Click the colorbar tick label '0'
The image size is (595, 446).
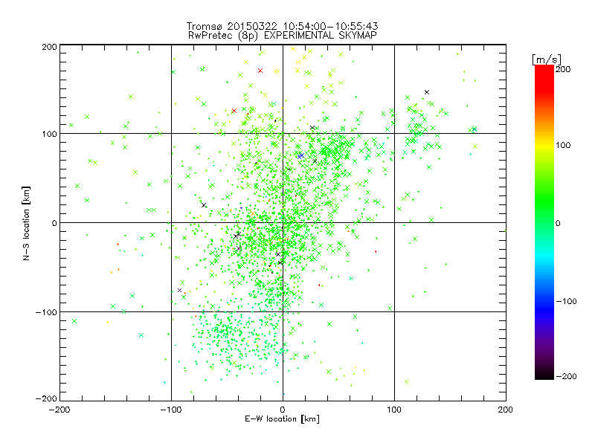pyautogui.click(x=558, y=223)
